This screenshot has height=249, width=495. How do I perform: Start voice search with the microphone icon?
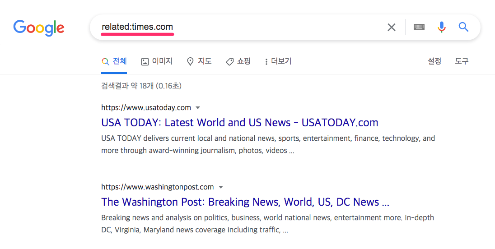point(442,27)
